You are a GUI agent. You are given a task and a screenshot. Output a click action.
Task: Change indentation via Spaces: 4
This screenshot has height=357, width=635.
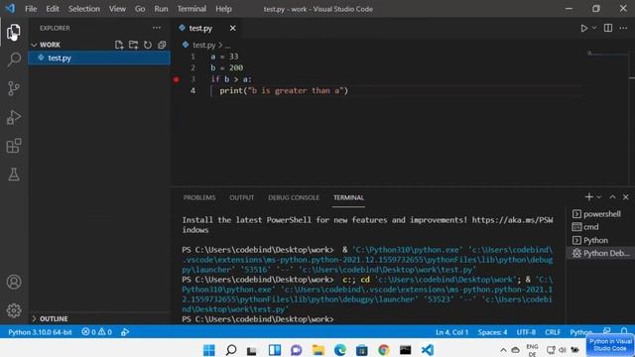coord(492,332)
